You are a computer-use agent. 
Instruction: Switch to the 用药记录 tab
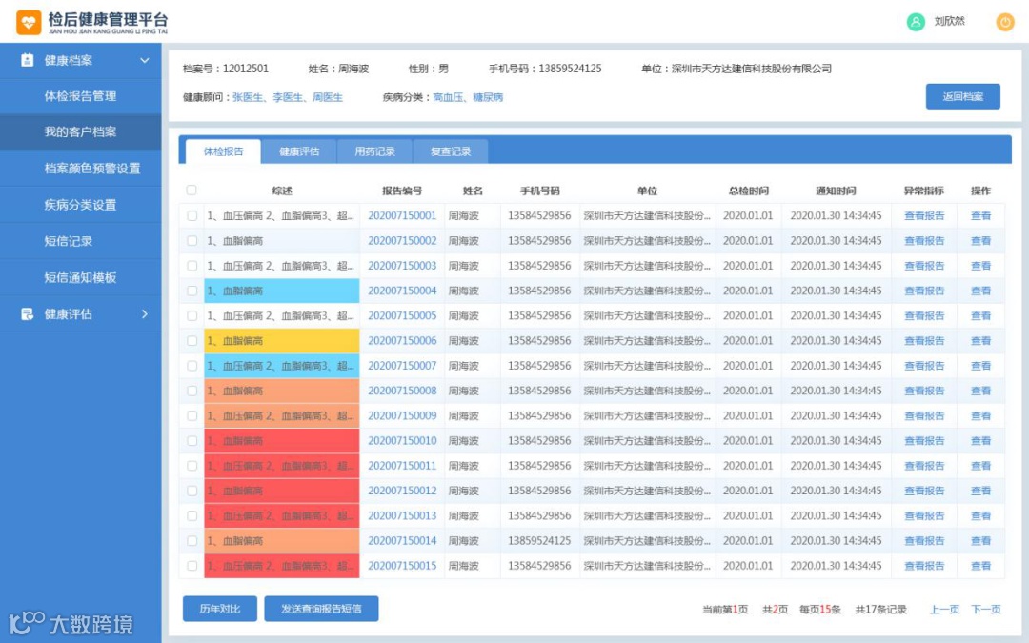pyautogui.click(x=374, y=151)
